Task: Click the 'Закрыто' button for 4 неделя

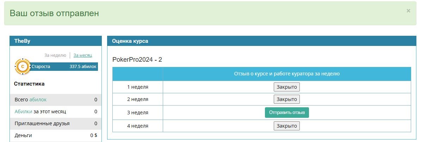Action: coord(287,126)
